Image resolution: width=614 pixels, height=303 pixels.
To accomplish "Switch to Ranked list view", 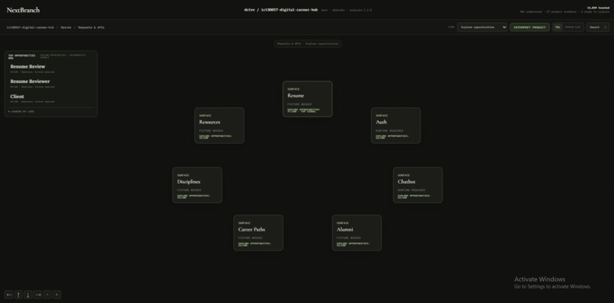I will 573,27.
